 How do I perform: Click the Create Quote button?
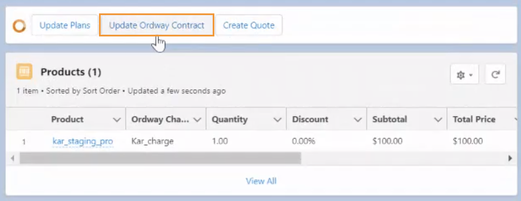(x=249, y=25)
